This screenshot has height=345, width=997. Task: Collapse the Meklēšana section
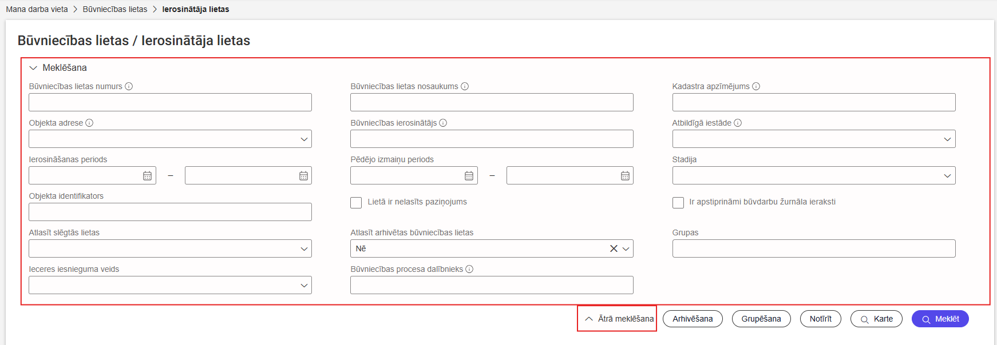(33, 68)
